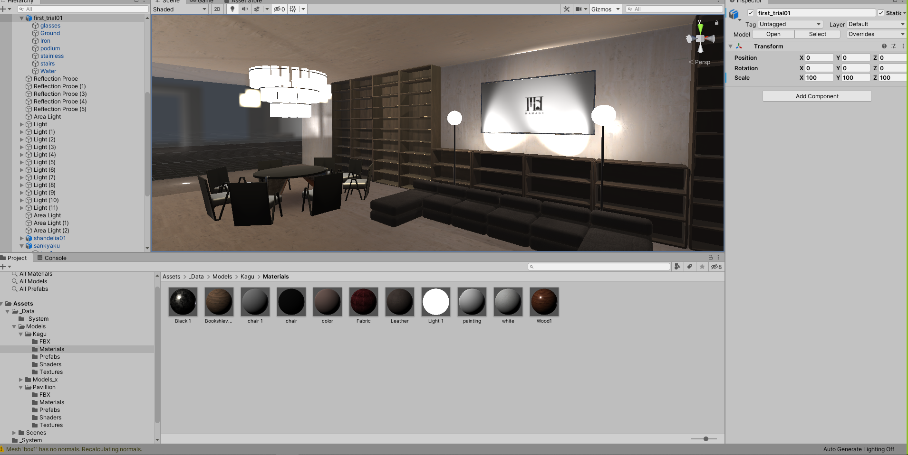Screen dimensions: 908x455
Task: Open the Tag dropdown showing Untagged
Action: click(x=790, y=24)
